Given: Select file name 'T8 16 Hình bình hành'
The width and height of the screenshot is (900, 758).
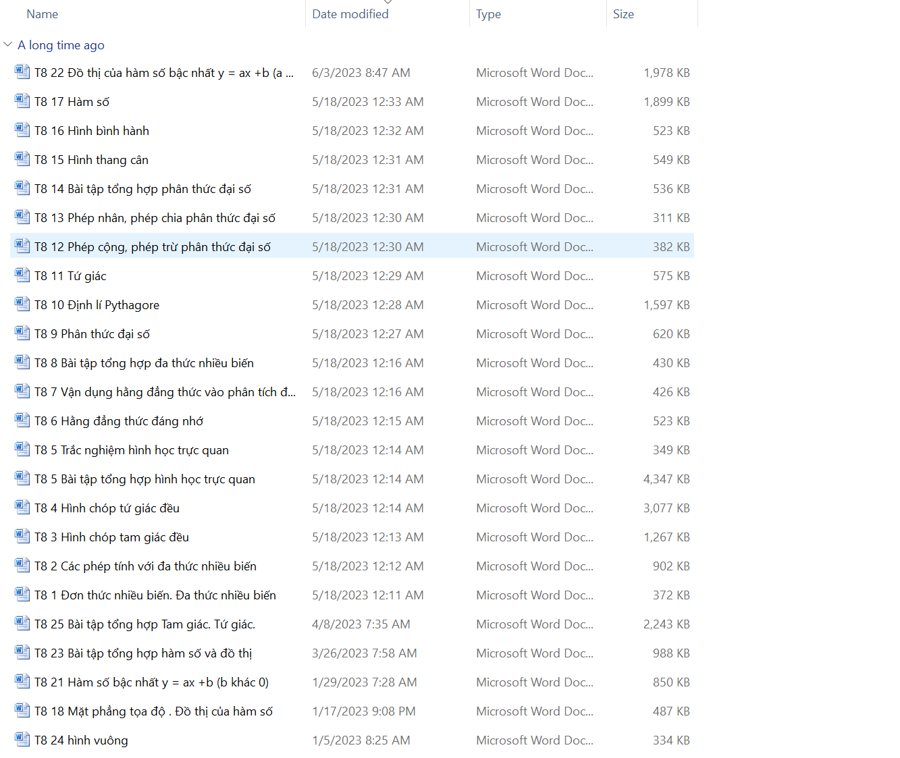Looking at the screenshot, I should (92, 131).
